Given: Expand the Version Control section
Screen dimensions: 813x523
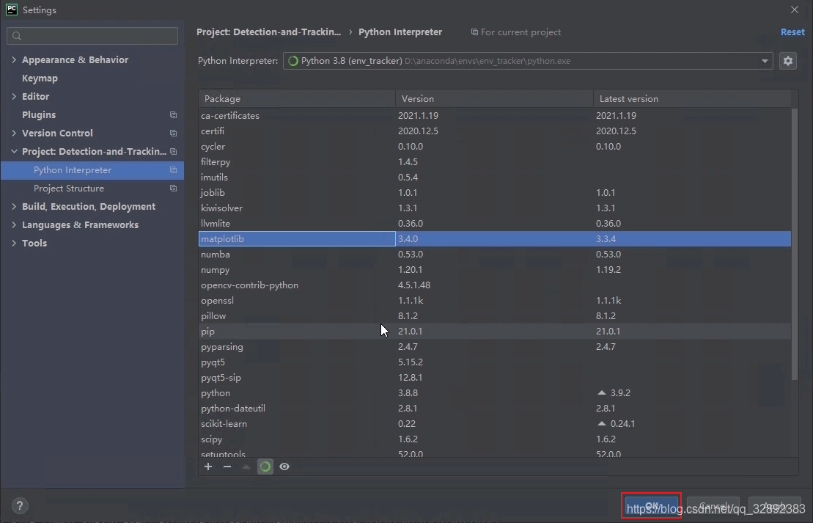Looking at the screenshot, I should [x=14, y=134].
